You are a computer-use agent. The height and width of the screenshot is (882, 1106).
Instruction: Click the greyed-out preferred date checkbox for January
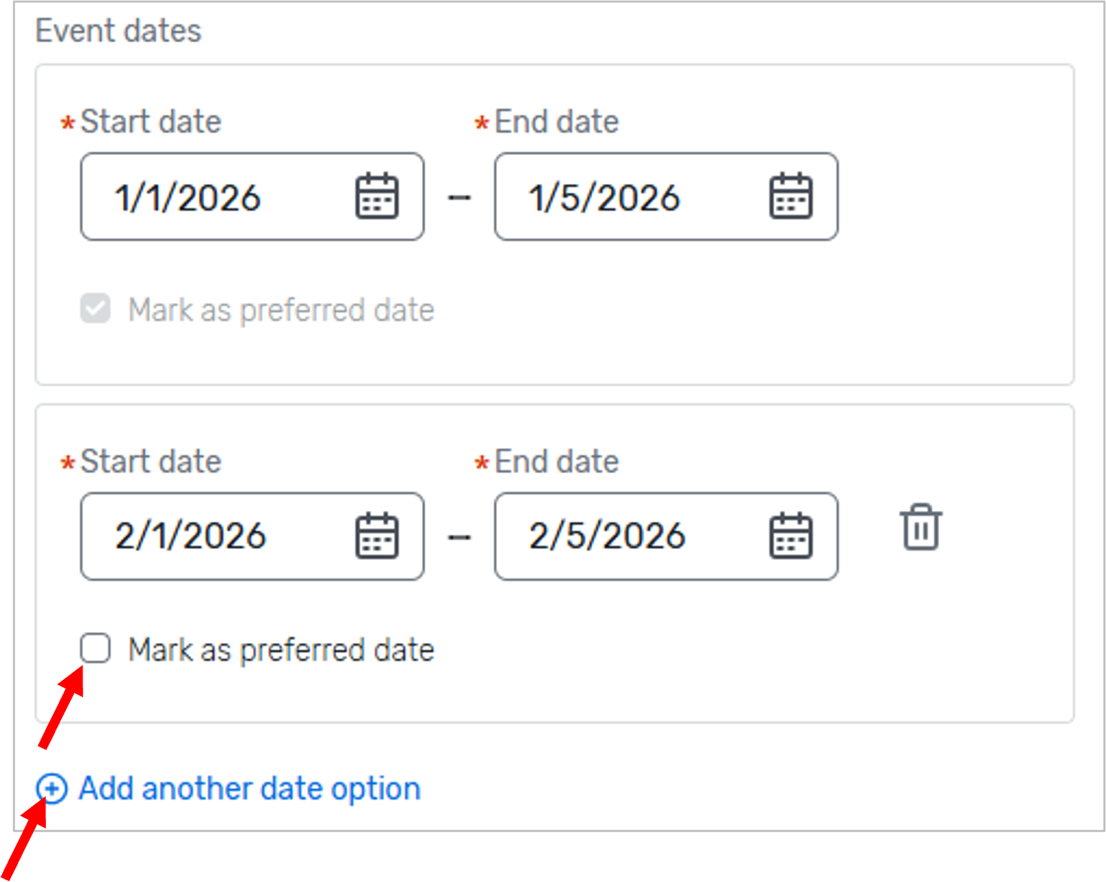pyautogui.click(x=95, y=308)
